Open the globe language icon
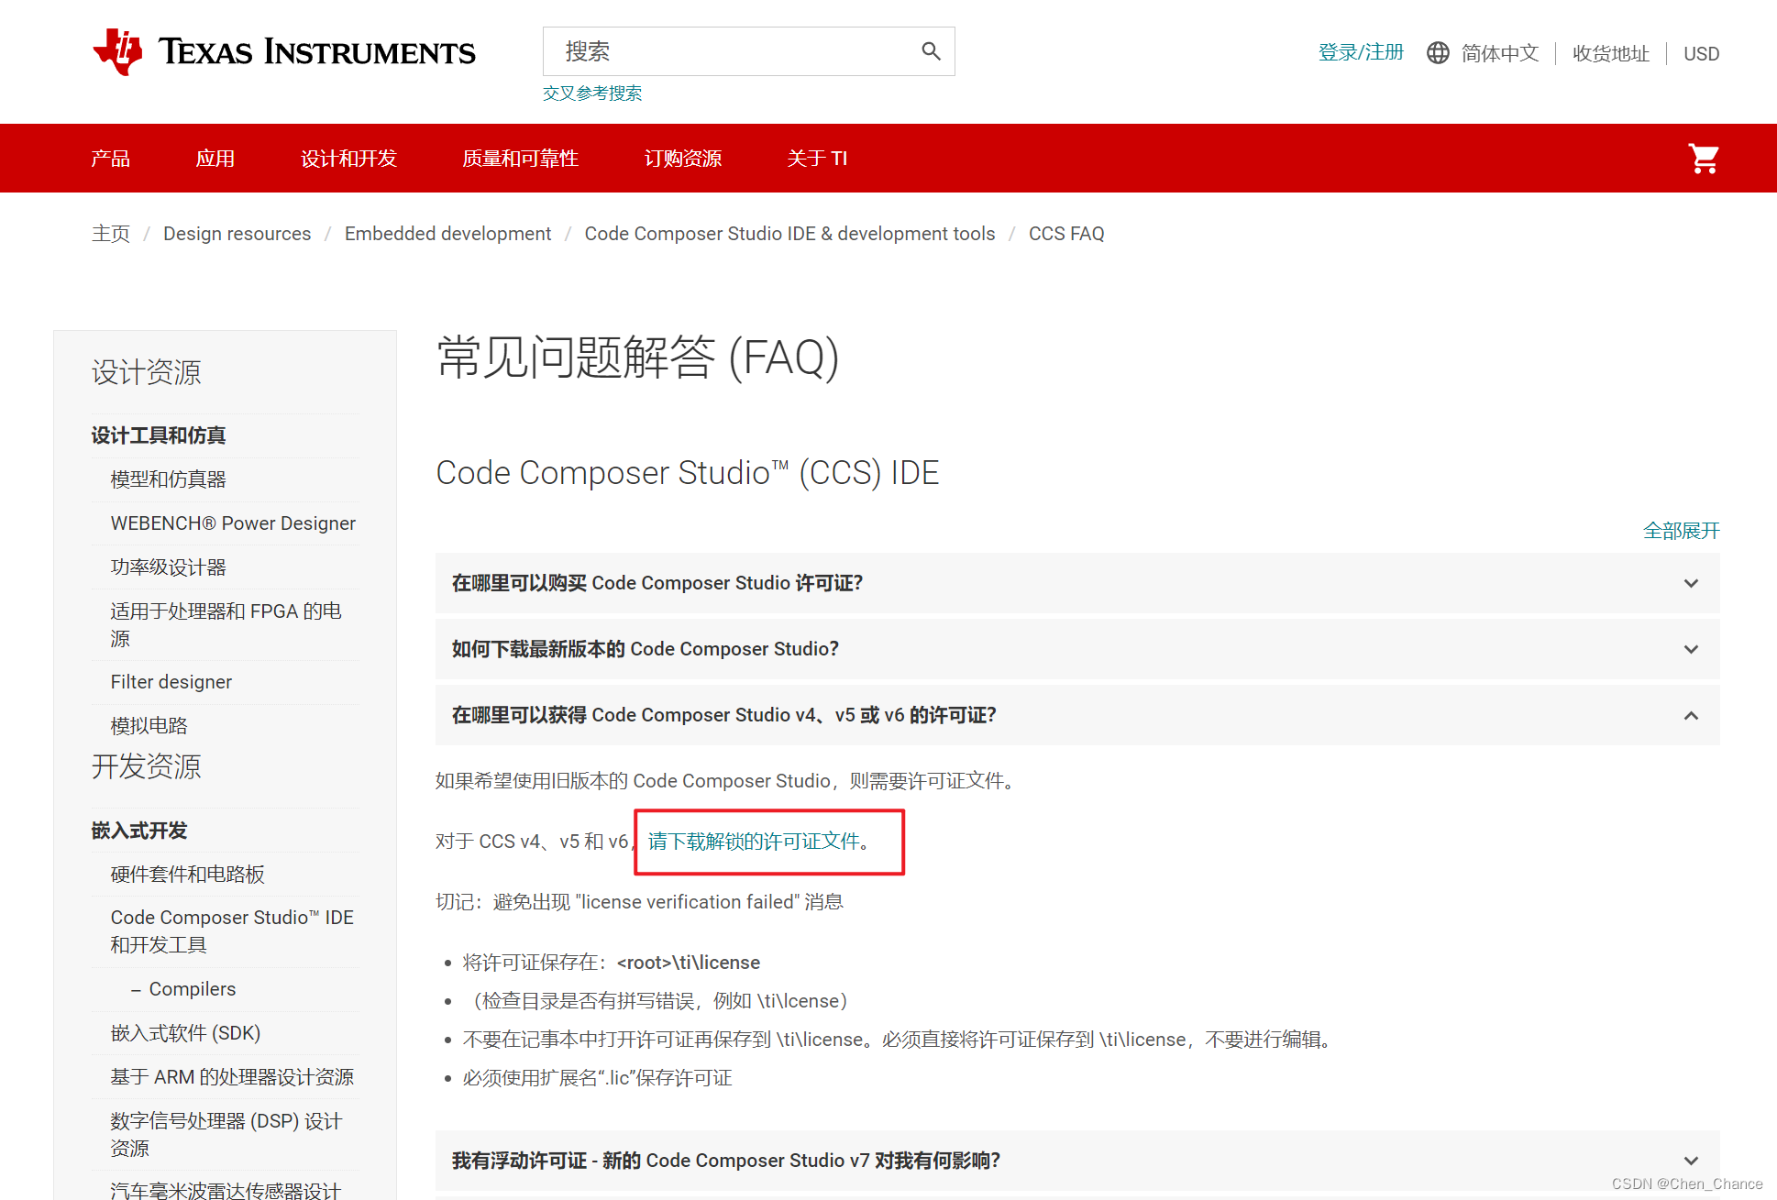 click(x=1437, y=52)
